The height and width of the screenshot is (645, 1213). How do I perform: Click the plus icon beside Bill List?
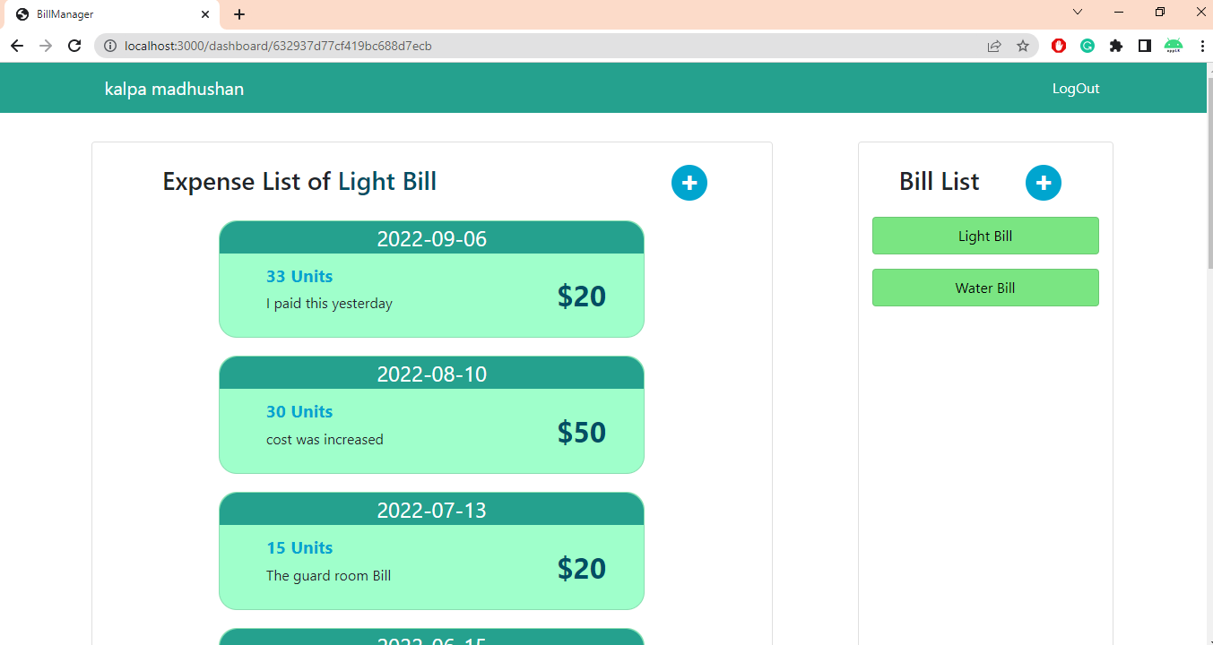pyautogui.click(x=1044, y=183)
